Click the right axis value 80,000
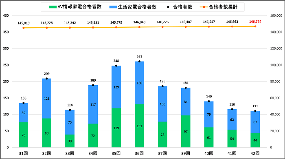Screen dimensions: 285x159 point(275,82)
